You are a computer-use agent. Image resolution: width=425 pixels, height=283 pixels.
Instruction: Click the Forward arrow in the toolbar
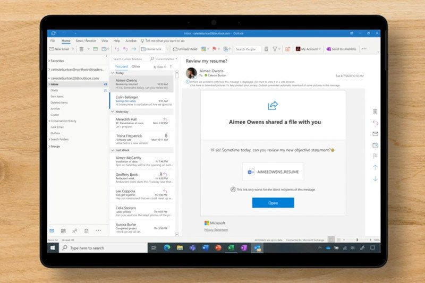point(134,49)
